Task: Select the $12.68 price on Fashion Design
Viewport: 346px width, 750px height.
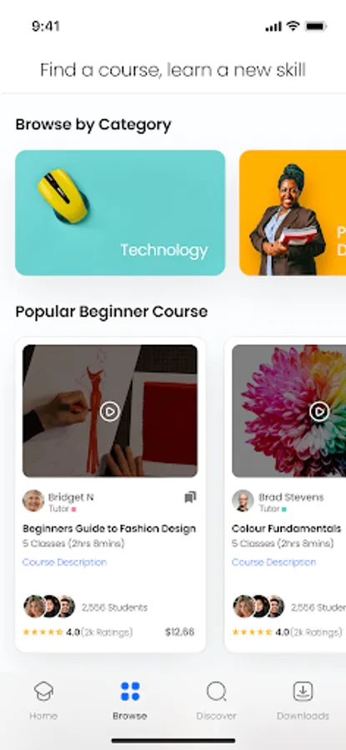Action: pos(180,632)
